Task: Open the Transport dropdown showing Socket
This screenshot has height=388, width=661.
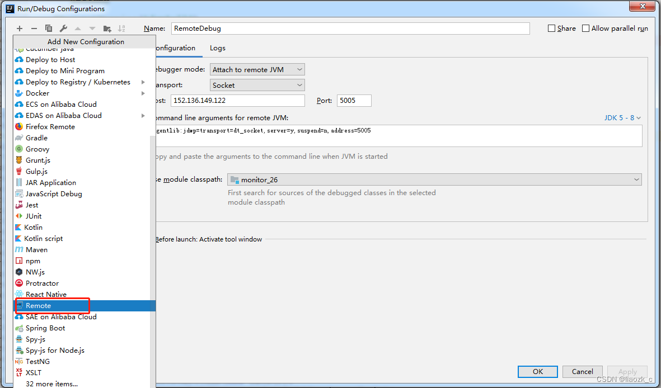Action: [257, 85]
